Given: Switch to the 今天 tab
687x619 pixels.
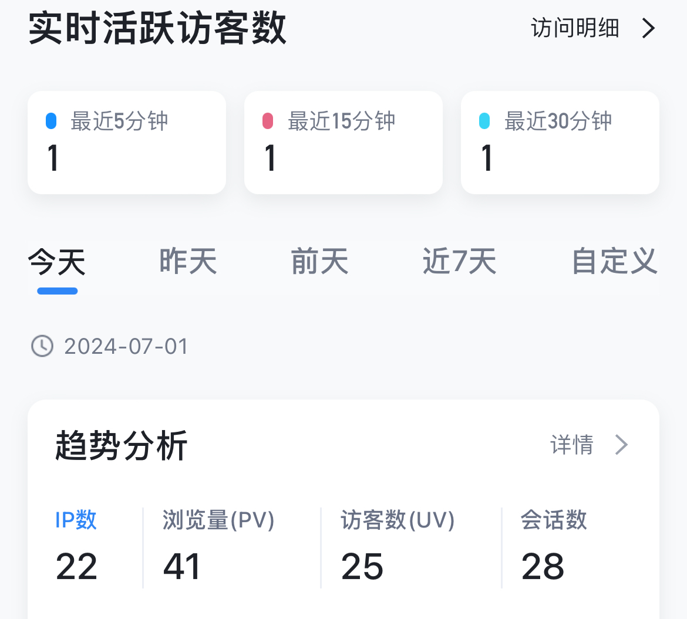Looking at the screenshot, I should [x=57, y=262].
